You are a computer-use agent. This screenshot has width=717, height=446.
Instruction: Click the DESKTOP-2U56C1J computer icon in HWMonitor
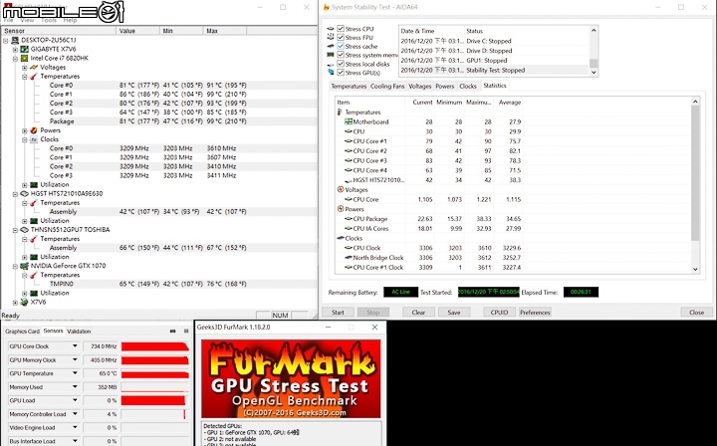pos(15,40)
